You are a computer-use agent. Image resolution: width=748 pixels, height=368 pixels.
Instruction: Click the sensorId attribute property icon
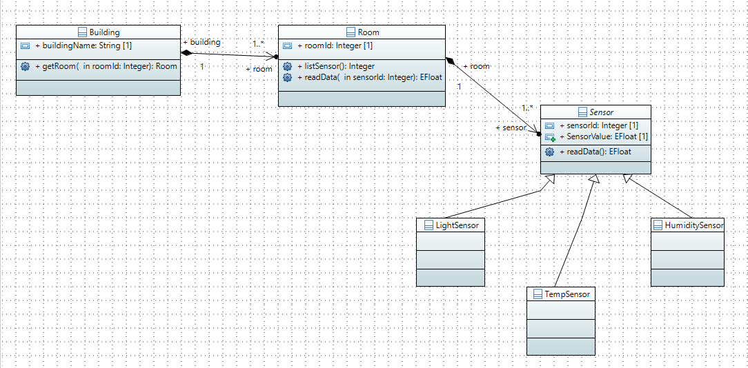click(x=549, y=125)
